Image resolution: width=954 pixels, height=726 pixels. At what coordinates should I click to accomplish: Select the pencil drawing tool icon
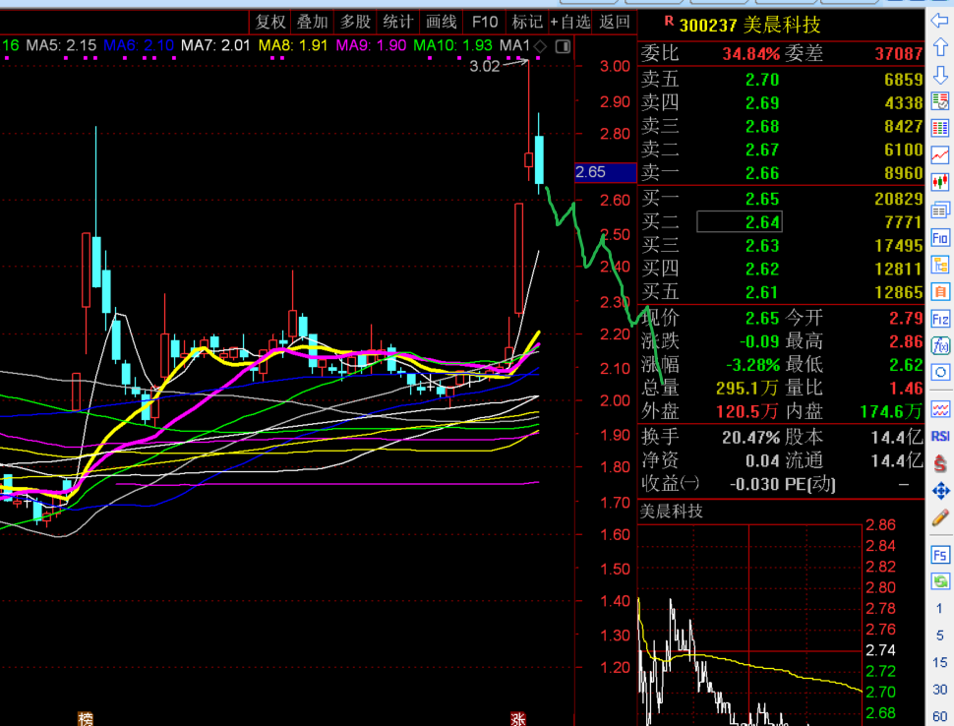point(940,517)
